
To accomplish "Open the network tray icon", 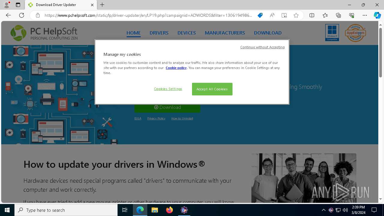I will click(338, 210).
